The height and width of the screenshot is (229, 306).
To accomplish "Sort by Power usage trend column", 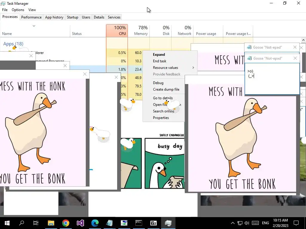I will tap(238, 31).
